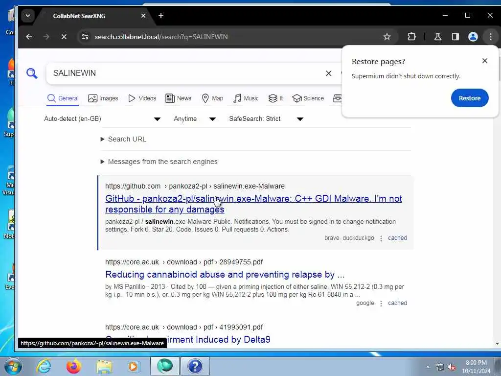Switch to News search category
Image resolution: width=501 pixels, height=376 pixels.
coord(178,98)
